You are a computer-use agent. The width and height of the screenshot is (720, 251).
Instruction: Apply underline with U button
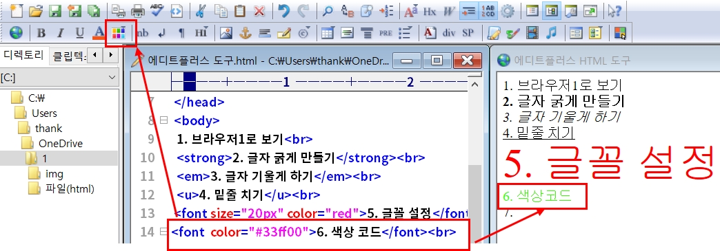click(80, 32)
